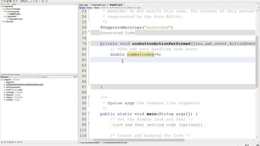This screenshot has width=260, height=146.
Task: Collapse the Degreetofr project node
Action: 1,6
